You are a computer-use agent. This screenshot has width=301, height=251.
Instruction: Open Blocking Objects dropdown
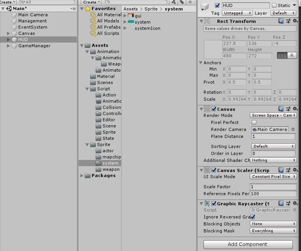click(273, 223)
